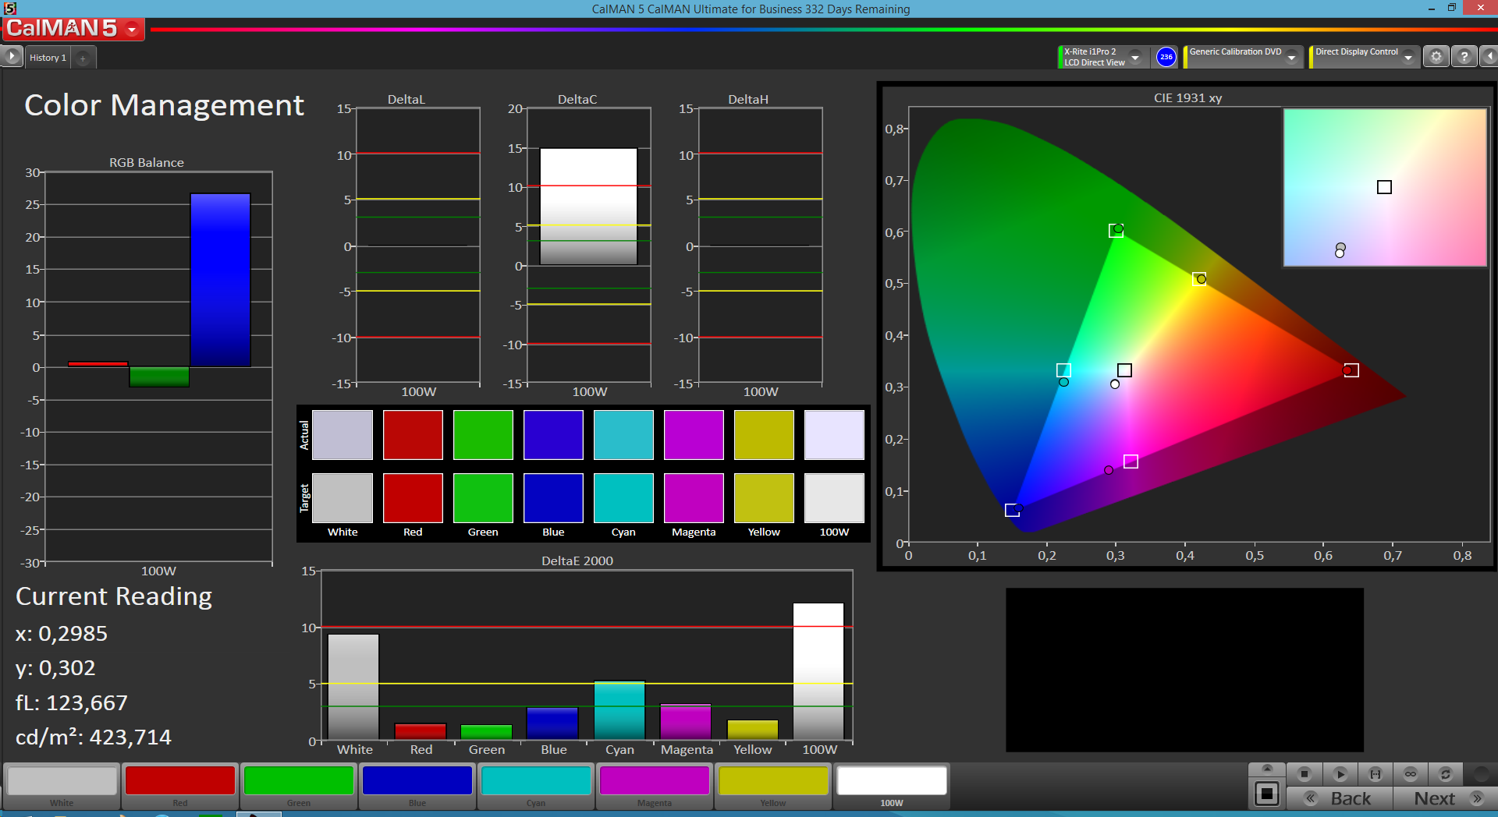The image size is (1498, 817).
Task: Measure the Magenta pattern swatch button
Action: click(655, 786)
